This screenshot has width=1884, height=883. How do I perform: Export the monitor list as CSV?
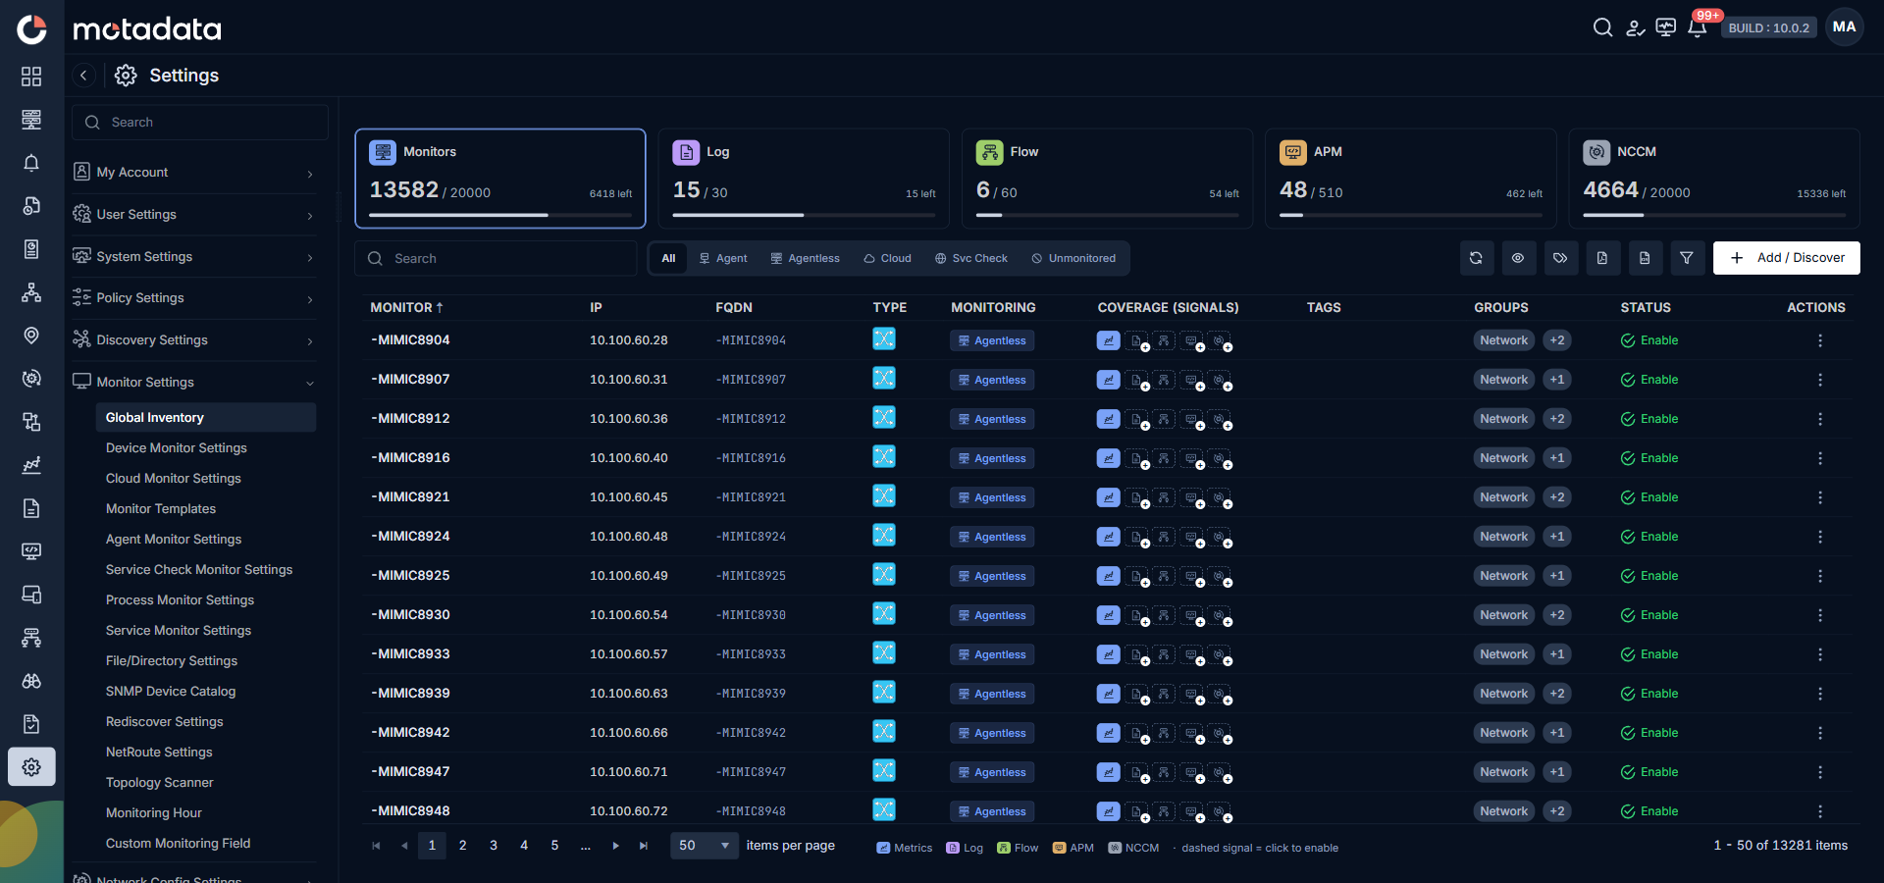(1645, 258)
